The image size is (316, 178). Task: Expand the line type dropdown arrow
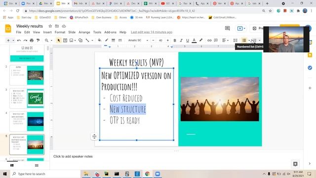(92, 41)
